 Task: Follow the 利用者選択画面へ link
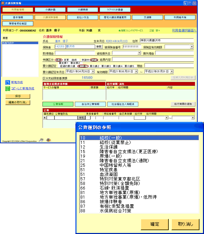point(184,30)
